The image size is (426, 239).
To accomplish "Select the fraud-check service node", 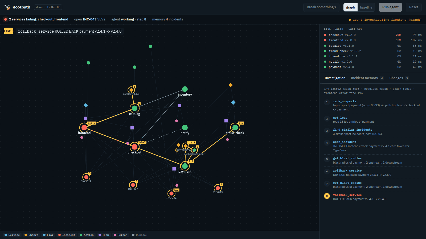I will (x=235, y=127).
